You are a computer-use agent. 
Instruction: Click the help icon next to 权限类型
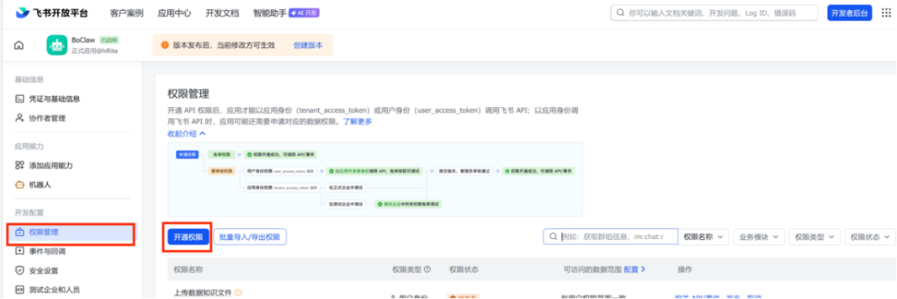pyautogui.click(x=428, y=269)
